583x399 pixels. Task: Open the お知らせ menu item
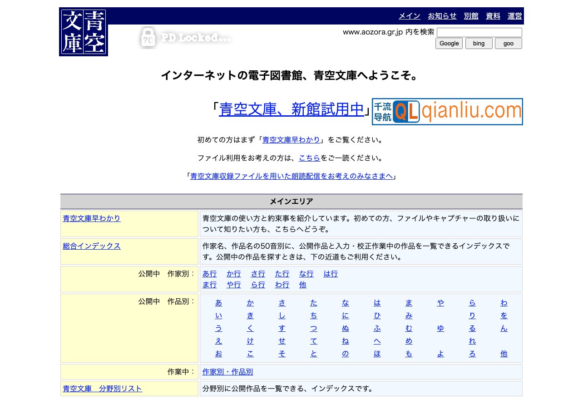tap(442, 16)
